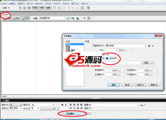The width and height of the screenshot is (166, 120).
Task: Open the 文件(F) menu
Action: point(4,4)
